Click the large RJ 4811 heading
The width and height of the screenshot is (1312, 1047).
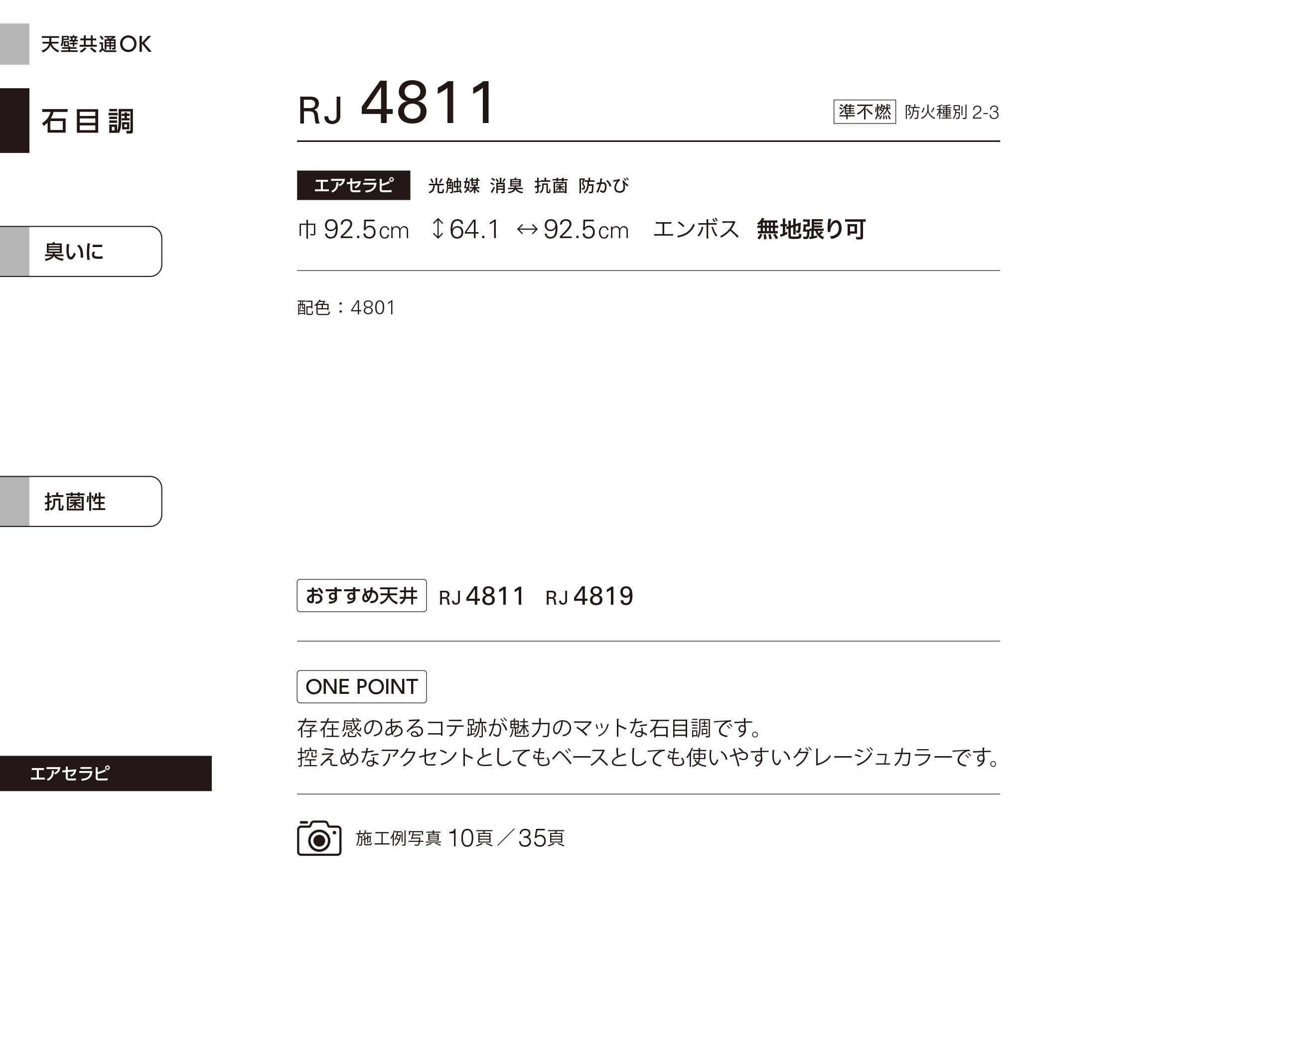click(397, 104)
